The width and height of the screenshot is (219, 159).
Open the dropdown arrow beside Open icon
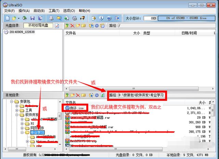tap(18, 18)
